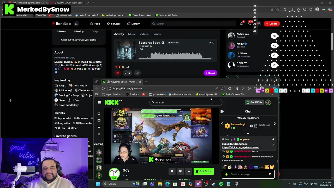334x188 pixels.
Task: Open browser history in background Edge window
Action: (x=305, y=9)
